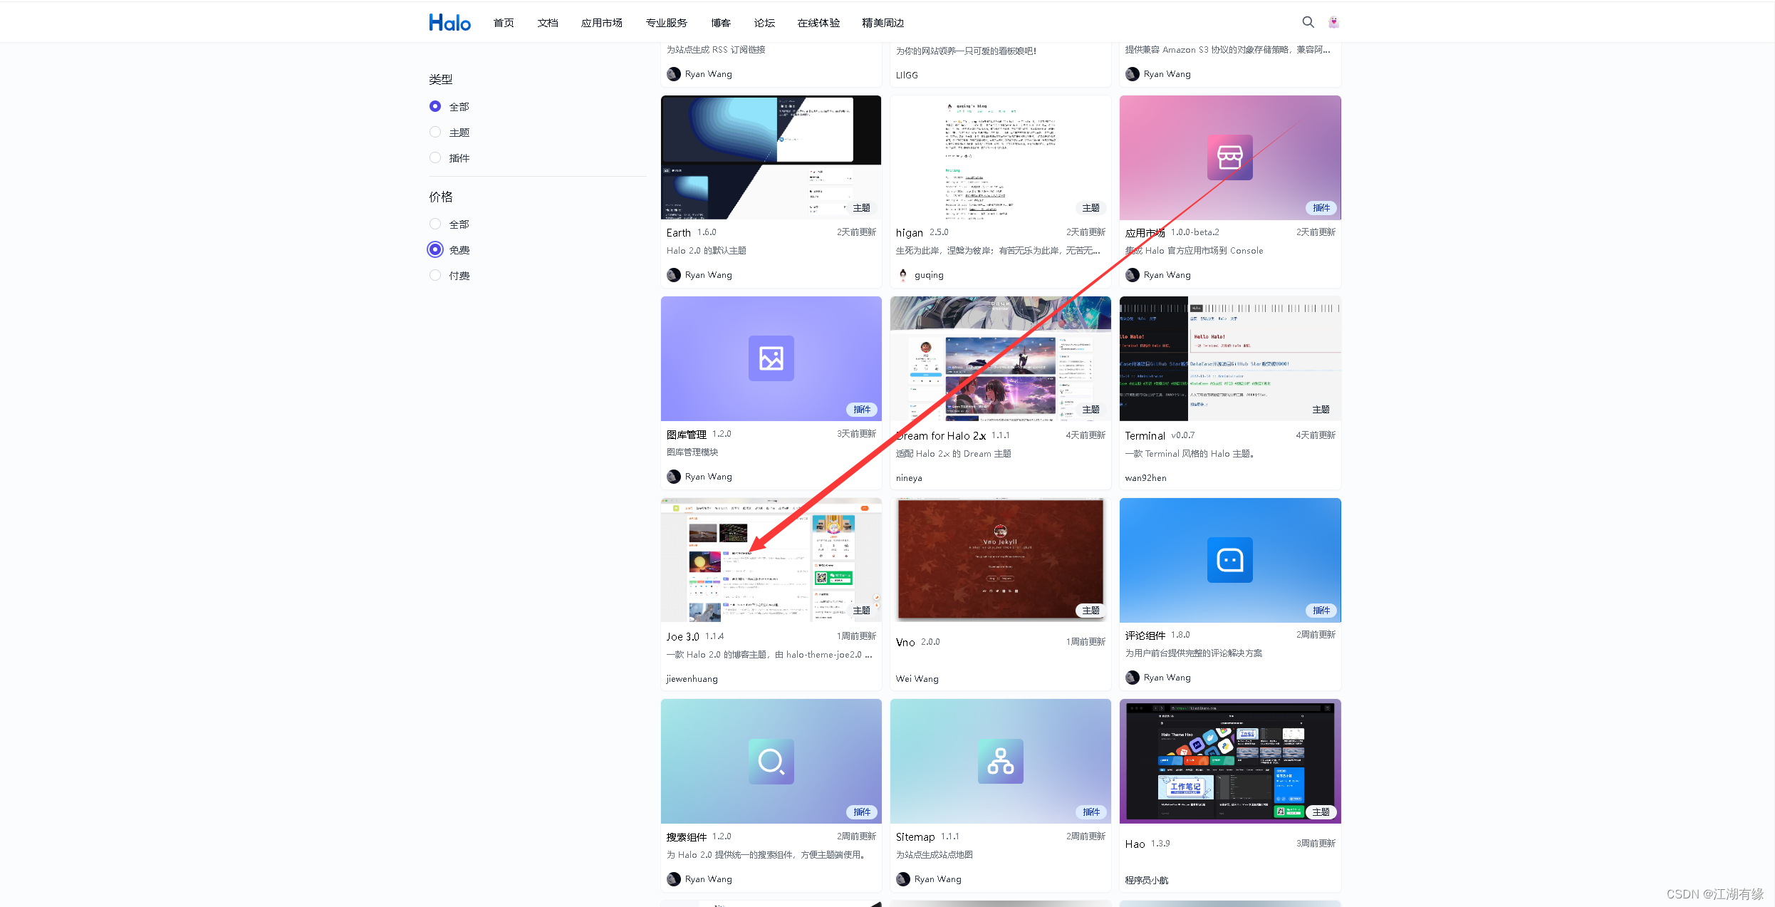This screenshot has width=1775, height=907.
Task: Click author name 程序员小航
Action: coord(1146,881)
